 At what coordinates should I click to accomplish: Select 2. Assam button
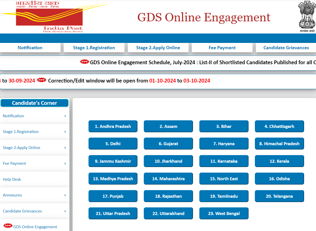coord(168,126)
